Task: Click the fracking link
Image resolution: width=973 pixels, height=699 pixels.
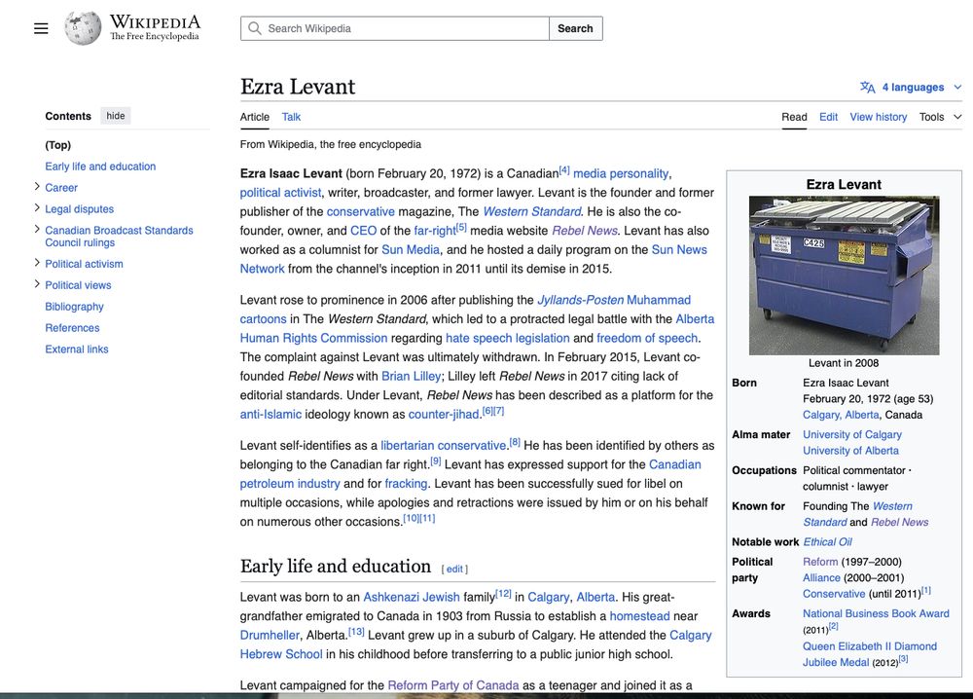Action: pyautogui.click(x=406, y=484)
